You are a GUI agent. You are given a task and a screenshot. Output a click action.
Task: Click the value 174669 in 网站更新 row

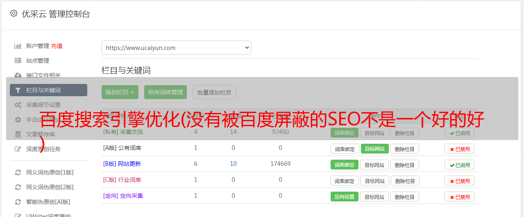(x=280, y=164)
